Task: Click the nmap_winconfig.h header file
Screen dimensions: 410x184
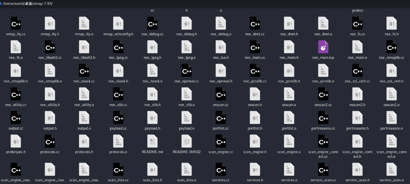Action: pyautogui.click(x=118, y=23)
